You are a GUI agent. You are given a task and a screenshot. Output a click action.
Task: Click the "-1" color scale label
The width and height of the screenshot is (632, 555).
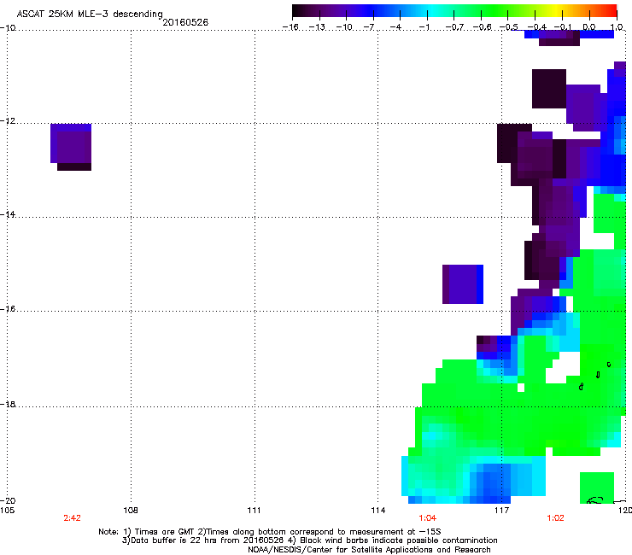(424, 27)
